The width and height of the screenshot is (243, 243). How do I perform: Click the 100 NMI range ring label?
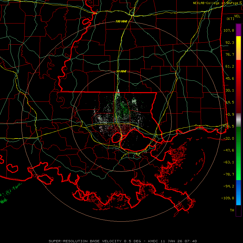[x=121, y=21]
